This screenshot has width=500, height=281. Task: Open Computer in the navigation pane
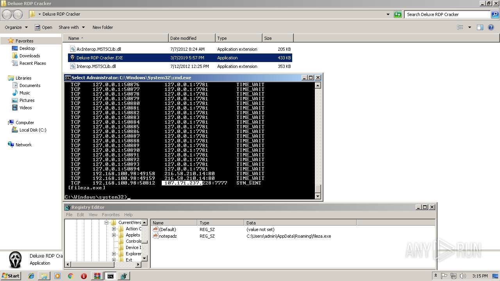coord(25,123)
